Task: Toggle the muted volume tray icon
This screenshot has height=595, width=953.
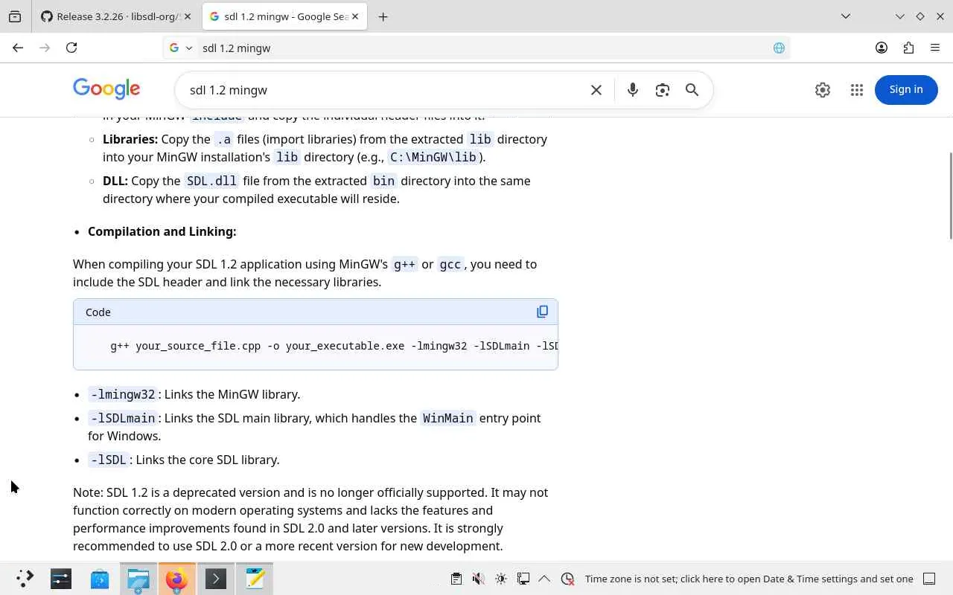Action: [x=479, y=579]
